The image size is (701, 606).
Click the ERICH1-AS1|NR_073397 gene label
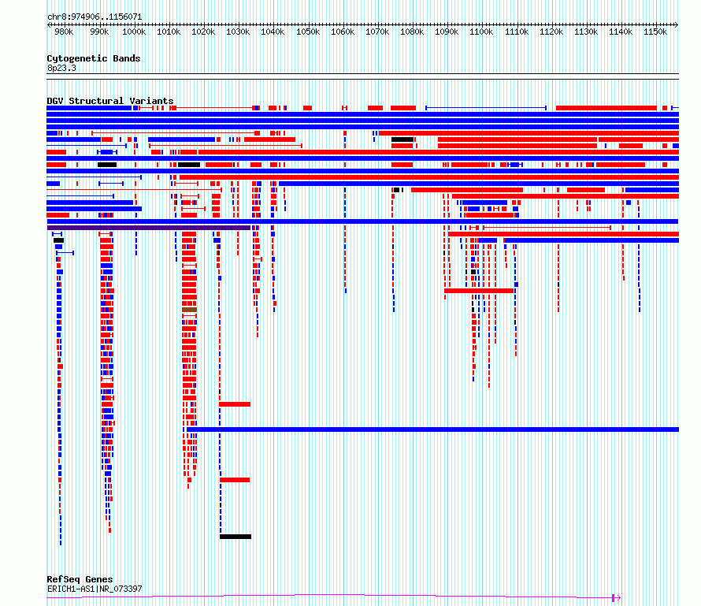95,589
